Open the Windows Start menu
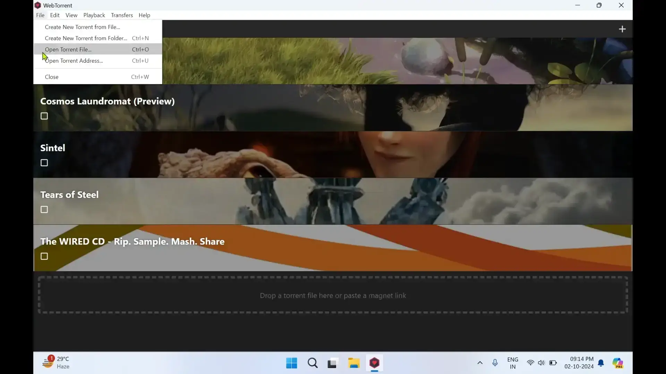 [291, 363]
